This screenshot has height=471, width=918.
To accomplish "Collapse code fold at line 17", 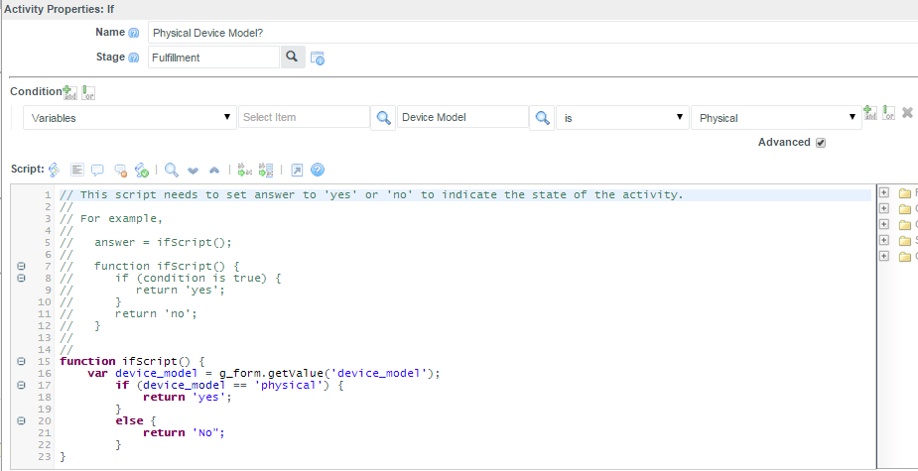I will (x=22, y=385).
